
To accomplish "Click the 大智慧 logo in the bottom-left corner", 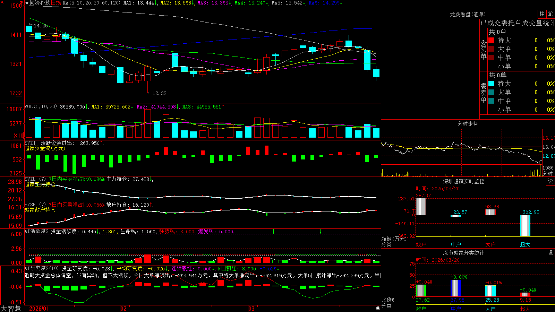I will click(x=11, y=309).
